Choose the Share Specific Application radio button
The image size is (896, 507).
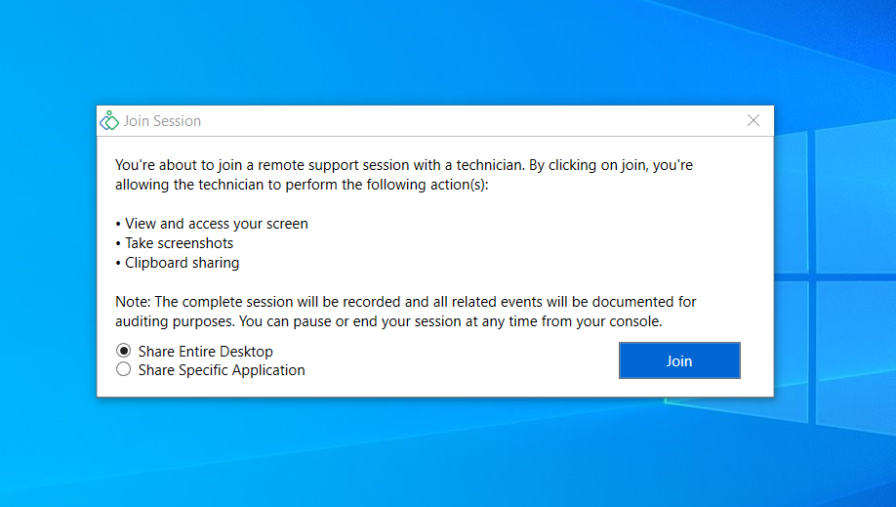(124, 370)
